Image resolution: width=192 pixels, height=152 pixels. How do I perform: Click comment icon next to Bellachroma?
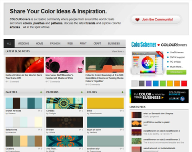[x=39, y=130]
